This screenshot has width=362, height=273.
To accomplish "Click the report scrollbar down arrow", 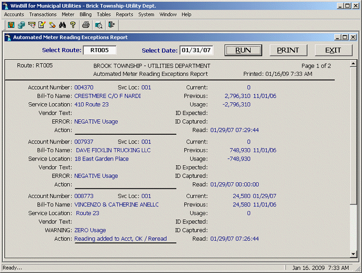I will click(353, 254).
